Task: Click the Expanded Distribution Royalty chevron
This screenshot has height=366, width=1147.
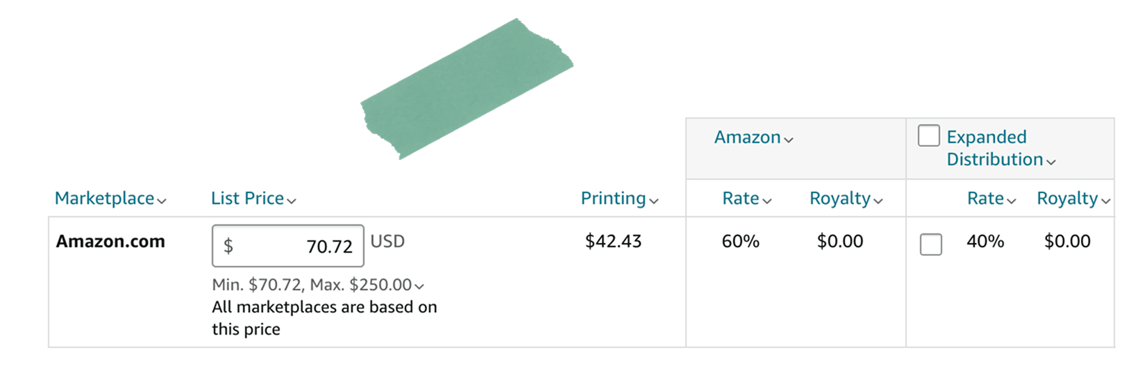Action: [x=1106, y=201]
